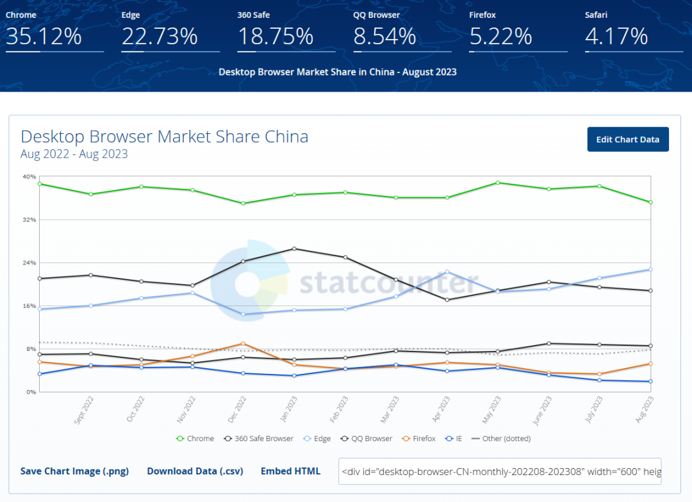692x502 pixels.
Task: Click the Firefox peak data point at Dec 2022
Action: coord(243,344)
